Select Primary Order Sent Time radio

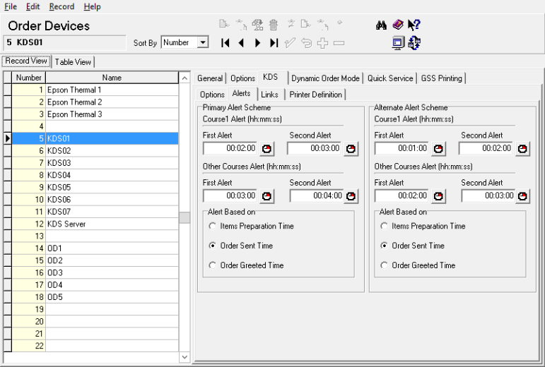pos(212,246)
